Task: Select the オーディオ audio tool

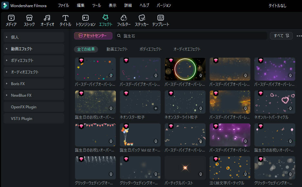Action: [x=47, y=21]
